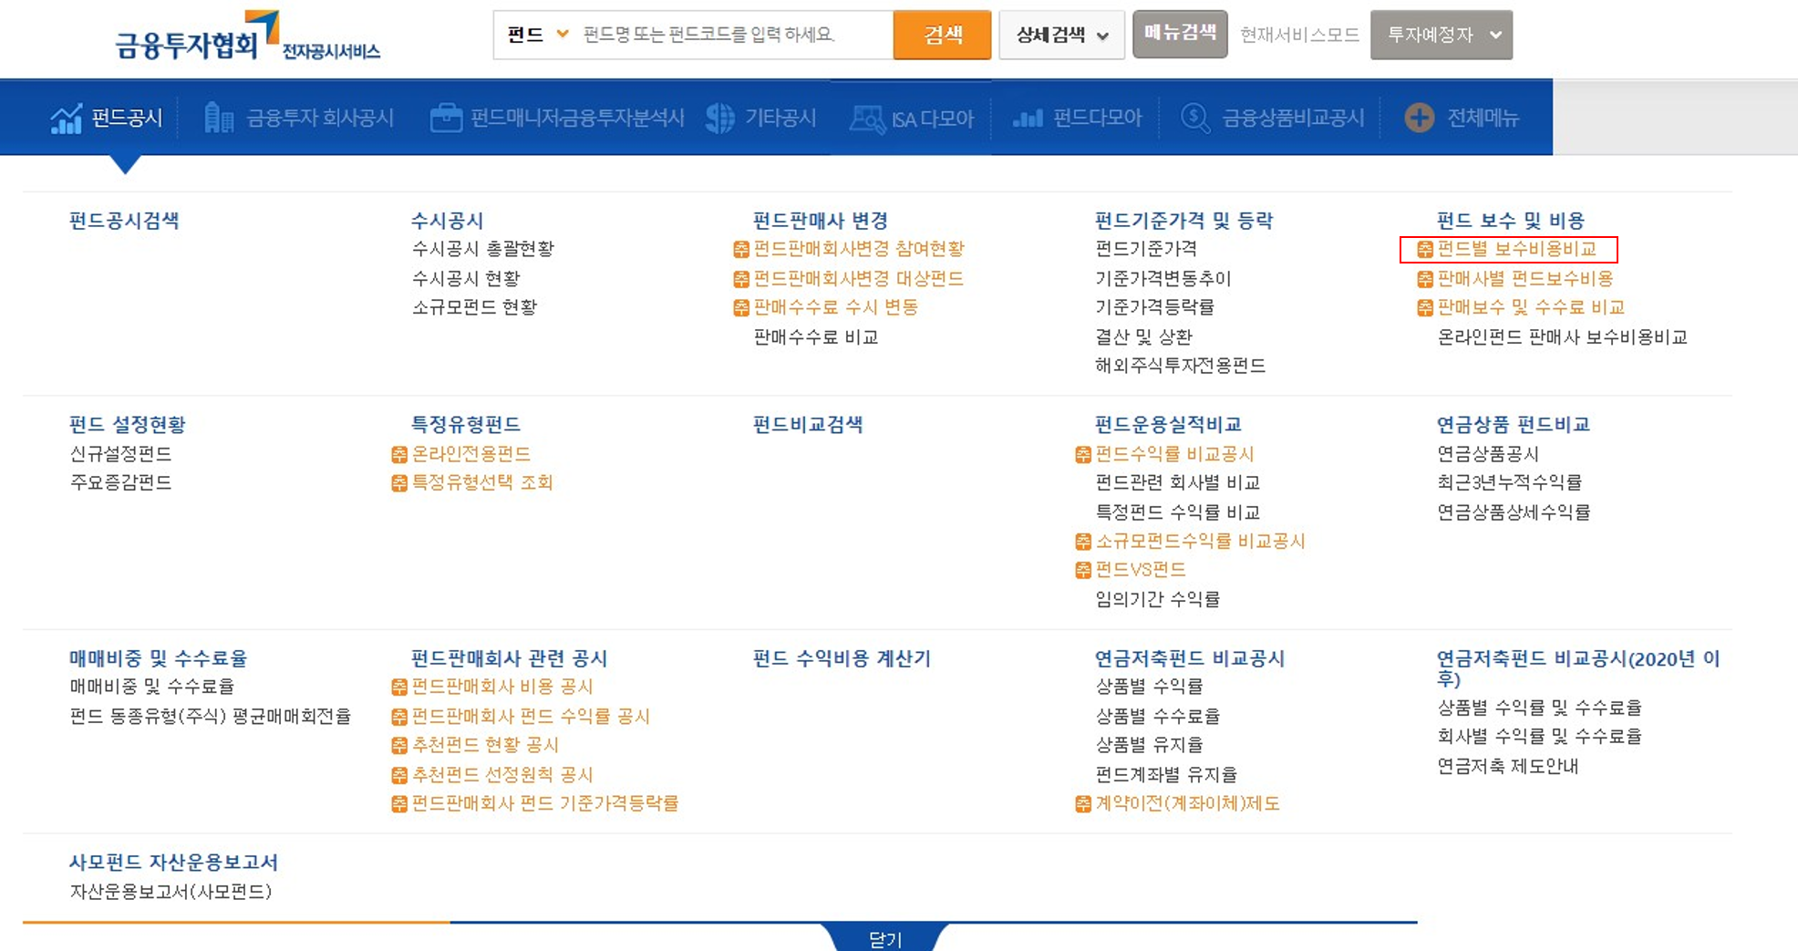
Task: Click the orange 검색 search button
Action: coord(941,35)
